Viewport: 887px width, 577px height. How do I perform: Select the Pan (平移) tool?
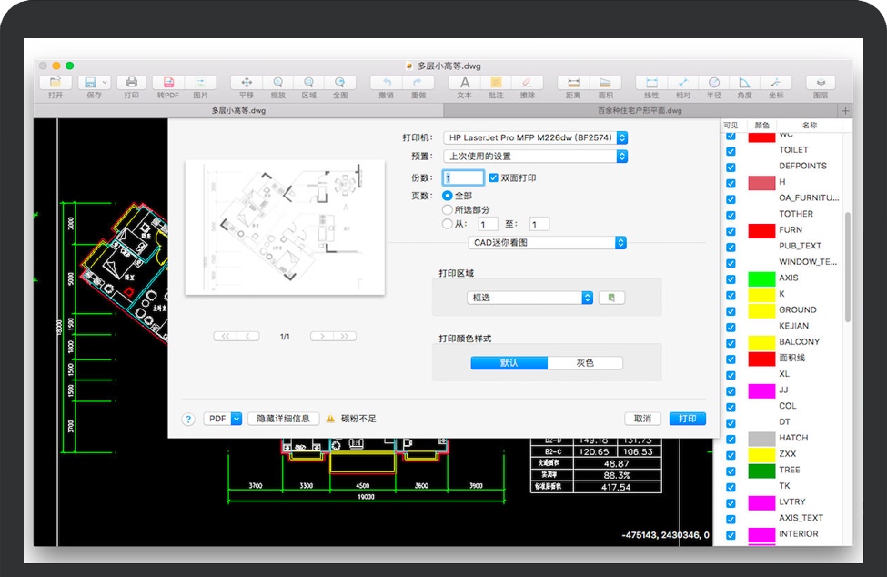pos(247,83)
